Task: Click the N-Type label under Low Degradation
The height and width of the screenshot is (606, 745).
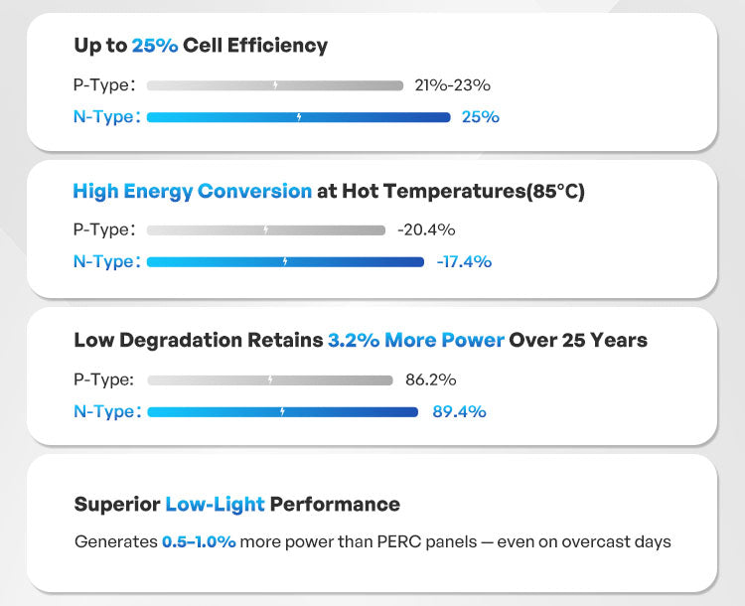Action: (105, 411)
